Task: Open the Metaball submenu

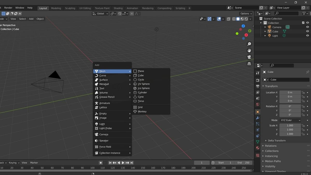Action: [112, 84]
